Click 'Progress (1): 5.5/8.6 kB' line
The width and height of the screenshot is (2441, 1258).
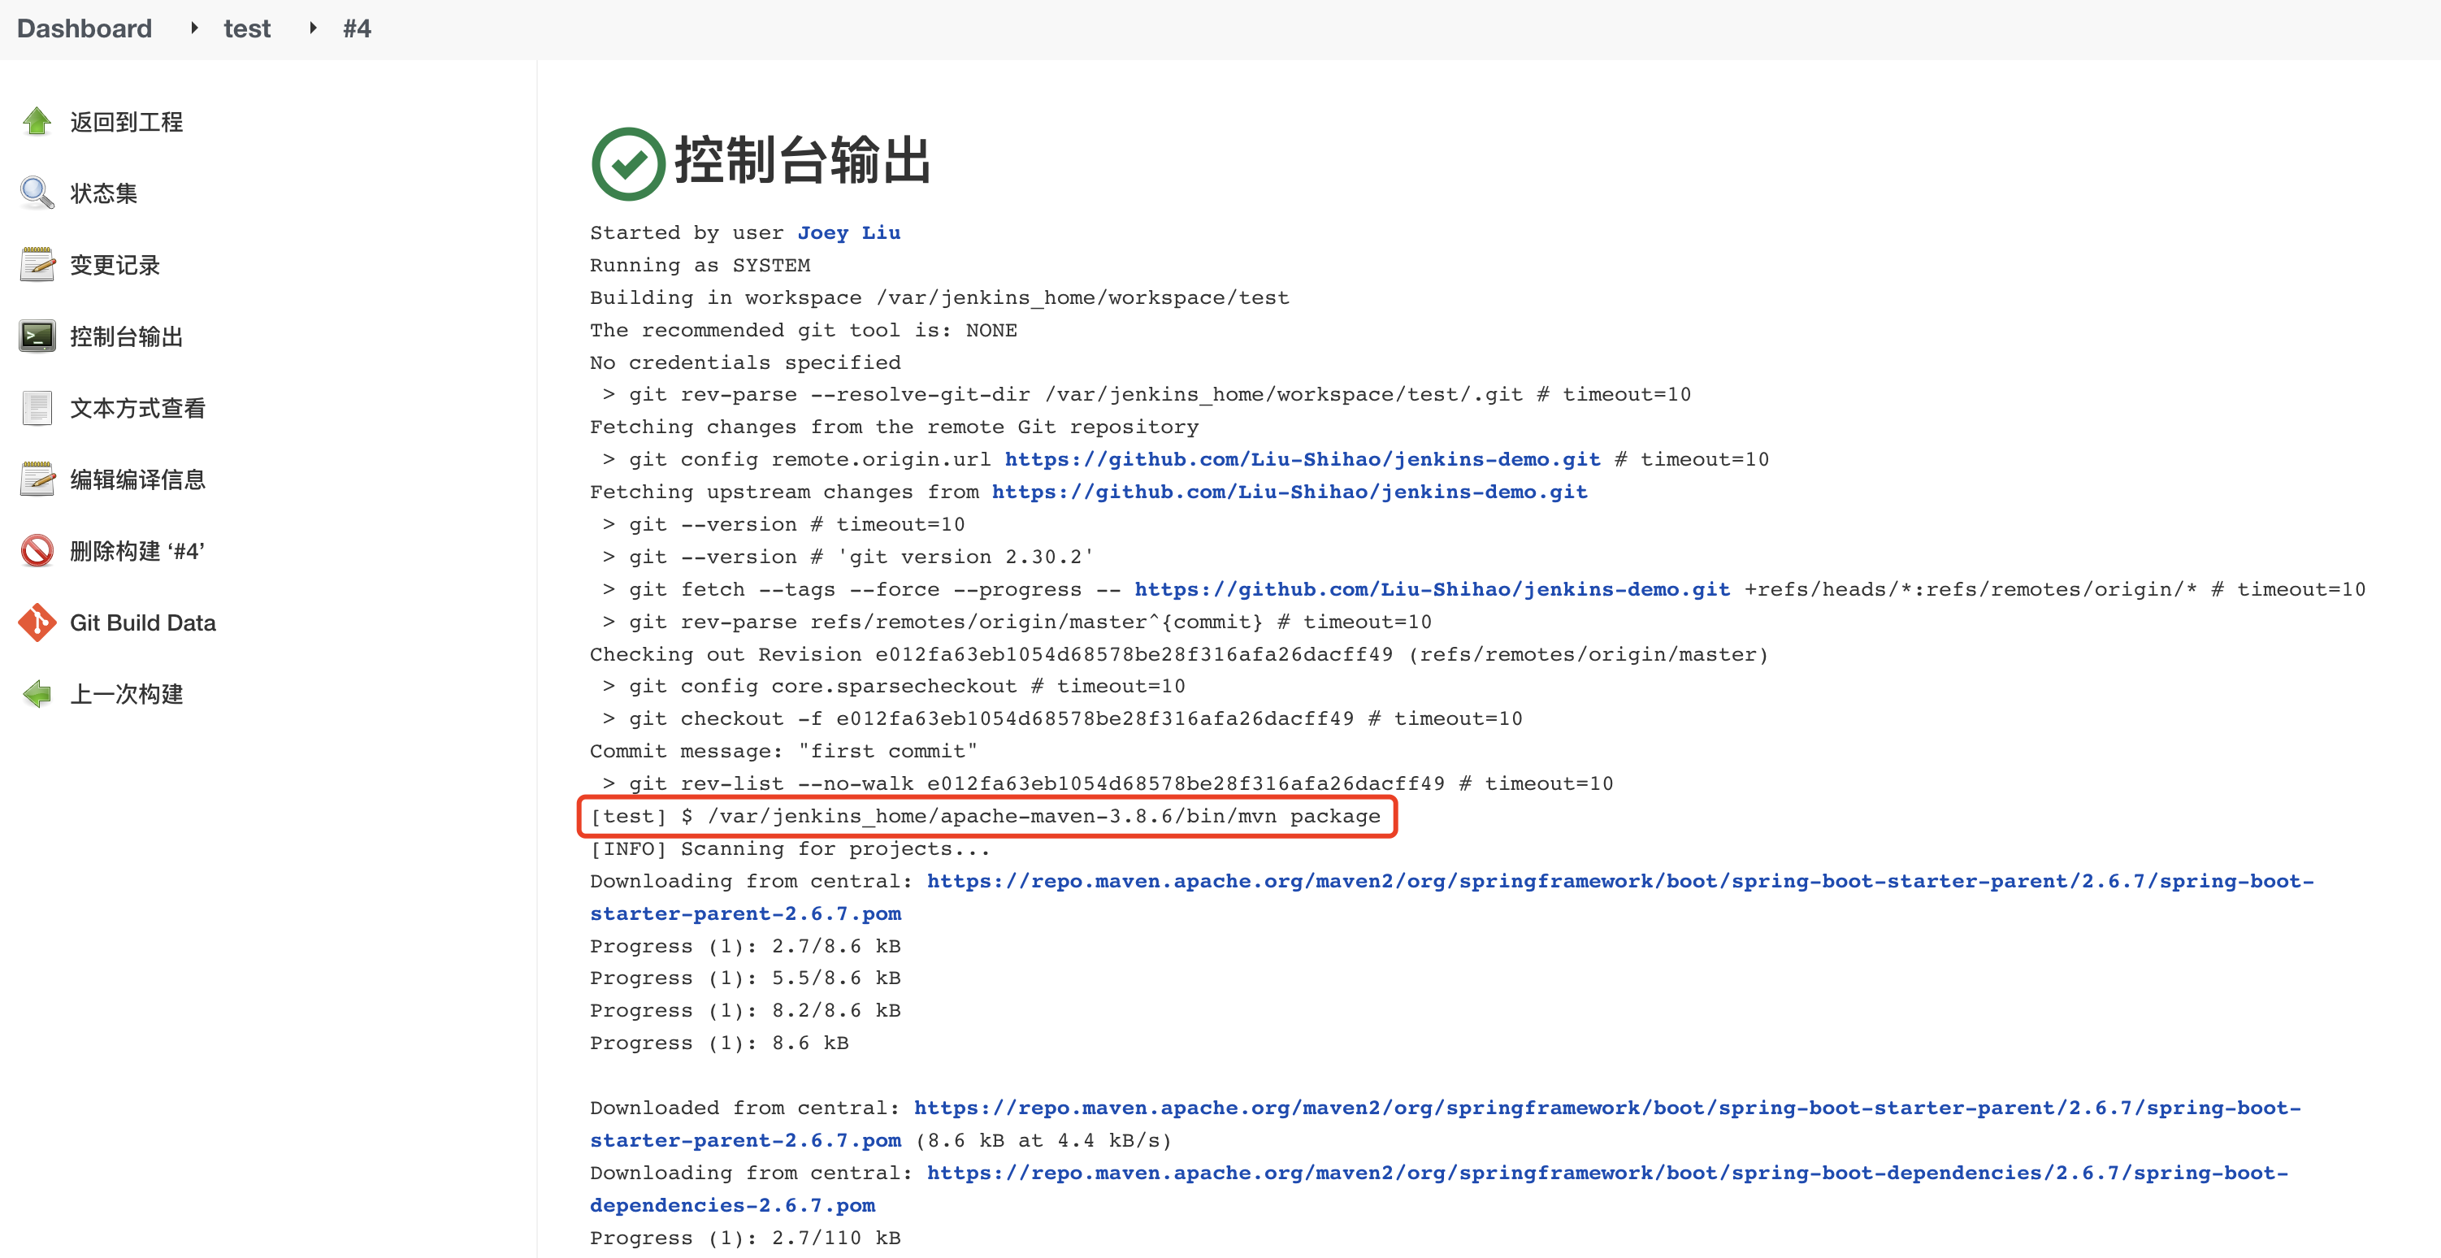point(745,978)
